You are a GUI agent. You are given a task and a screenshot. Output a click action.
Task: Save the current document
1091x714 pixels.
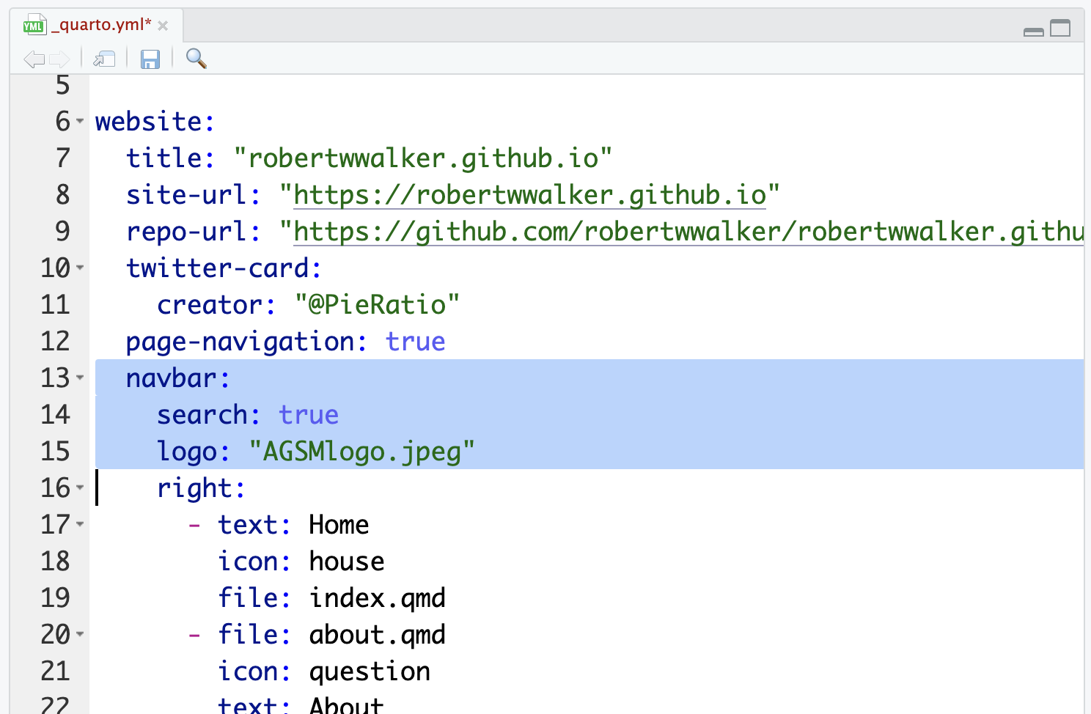(150, 59)
